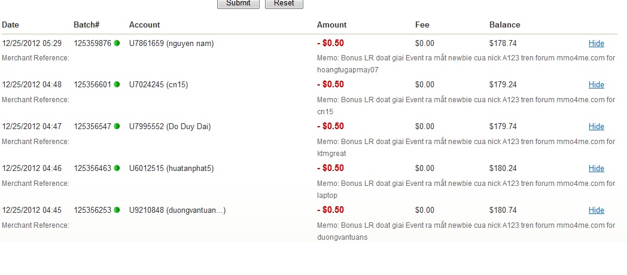This screenshot has width=627, height=275.
Task: Click green status dot for batch 125359876
Action: tap(117, 43)
